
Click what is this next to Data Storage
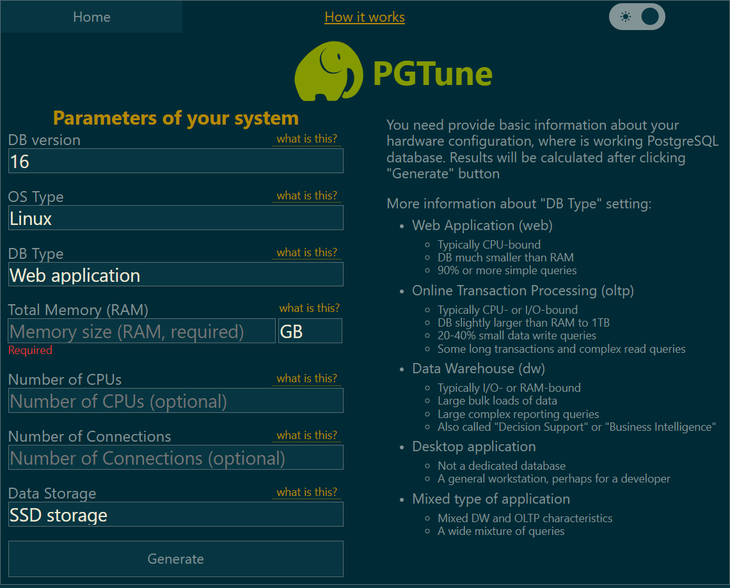306,492
